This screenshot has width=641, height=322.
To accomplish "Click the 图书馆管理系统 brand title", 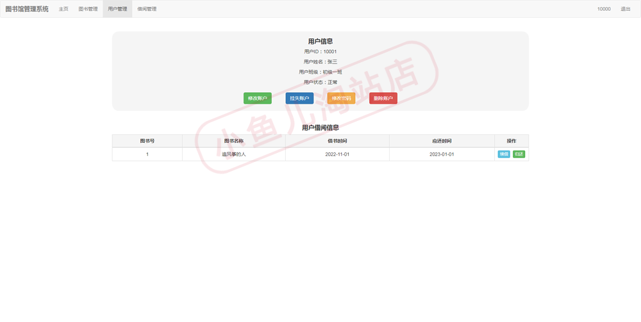I will click(x=27, y=9).
